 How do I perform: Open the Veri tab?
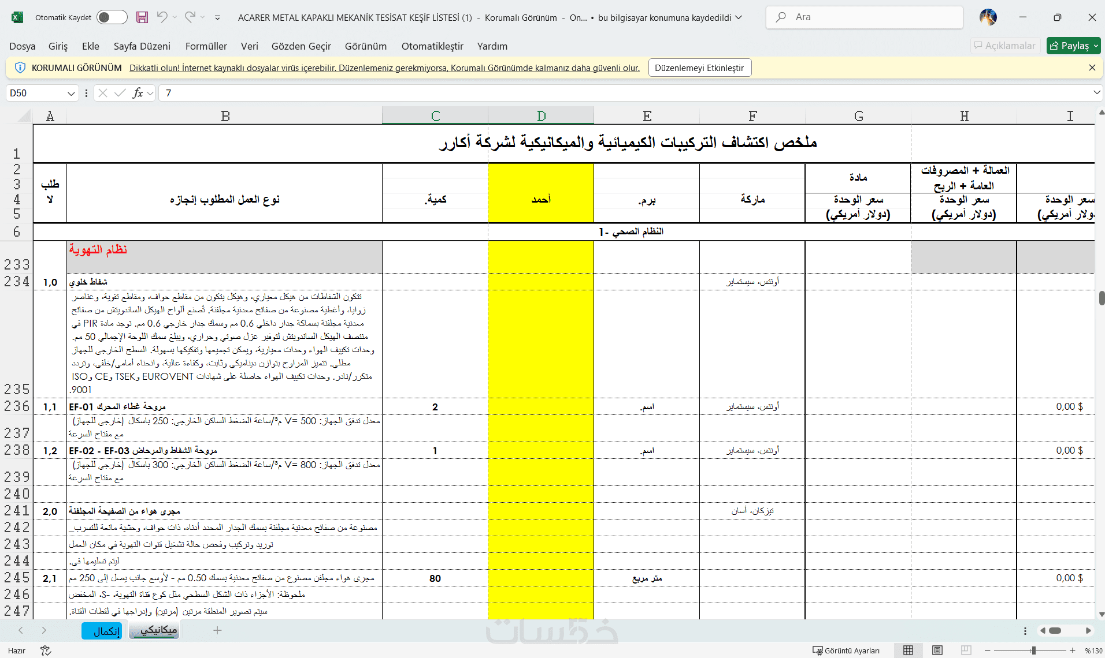(x=250, y=46)
